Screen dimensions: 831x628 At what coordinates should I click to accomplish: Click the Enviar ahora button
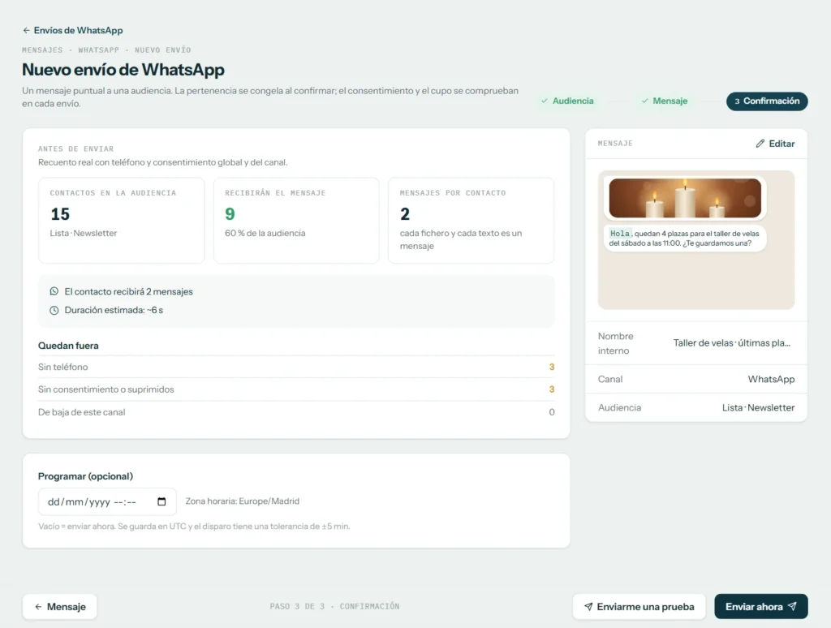coord(761,606)
